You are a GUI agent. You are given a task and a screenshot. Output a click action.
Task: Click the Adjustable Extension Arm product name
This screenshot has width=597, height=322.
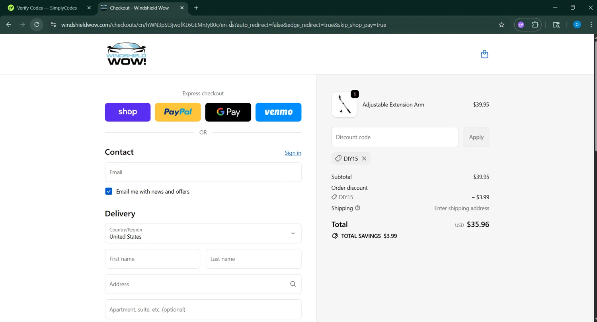coord(393,105)
